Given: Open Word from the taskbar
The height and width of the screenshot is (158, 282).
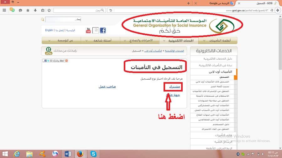Looking at the screenshot, I should click(68, 154).
